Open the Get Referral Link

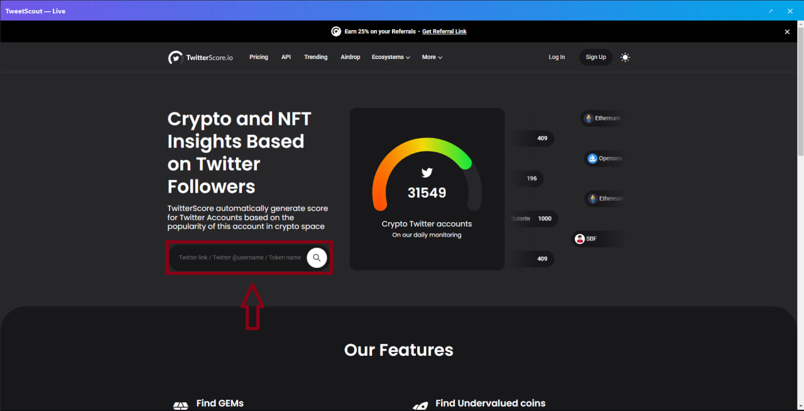click(x=444, y=31)
